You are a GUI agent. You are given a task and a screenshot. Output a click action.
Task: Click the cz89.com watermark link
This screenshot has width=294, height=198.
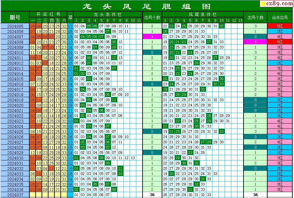(277, 3)
